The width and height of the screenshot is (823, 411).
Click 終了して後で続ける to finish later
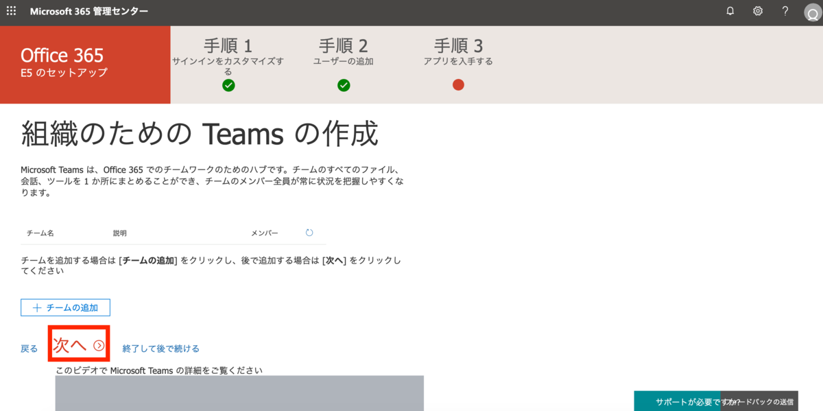160,348
